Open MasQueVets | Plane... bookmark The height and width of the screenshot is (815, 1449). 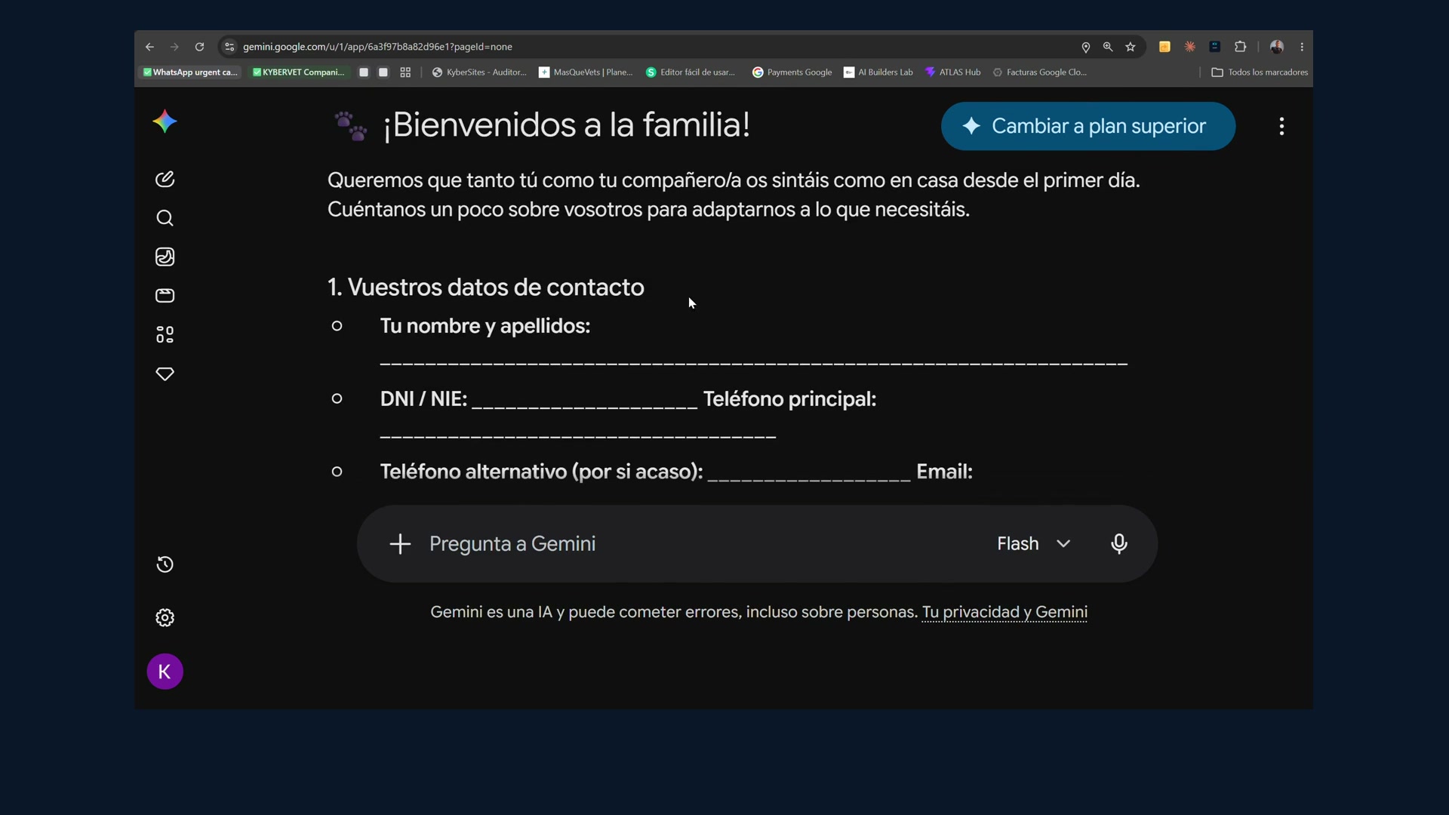[x=586, y=72]
